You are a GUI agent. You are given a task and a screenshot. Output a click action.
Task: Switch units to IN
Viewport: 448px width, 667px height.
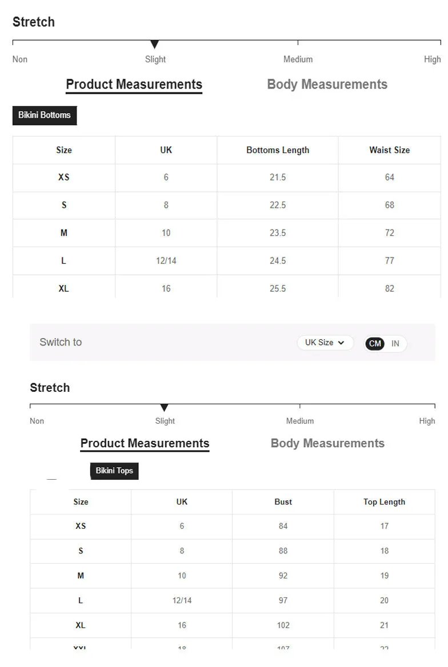(x=395, y=343)
